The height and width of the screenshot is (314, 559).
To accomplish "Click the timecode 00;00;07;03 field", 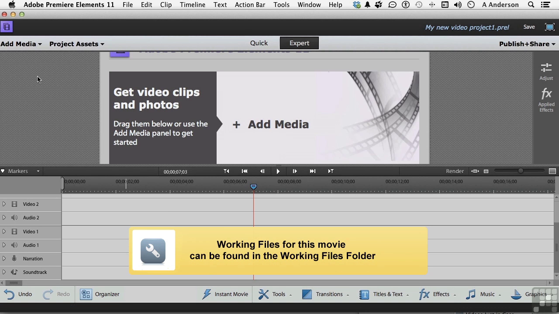I will point(175,172).
